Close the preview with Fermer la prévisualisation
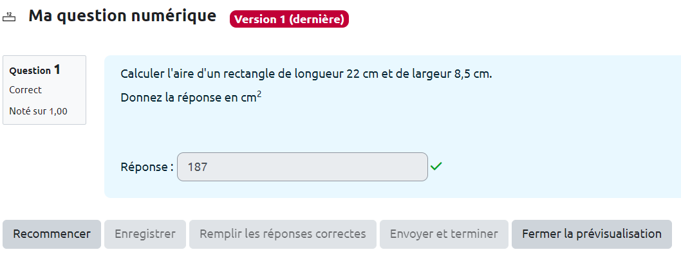This screenshot has width=681, height=261. click(x=592, y=234)
